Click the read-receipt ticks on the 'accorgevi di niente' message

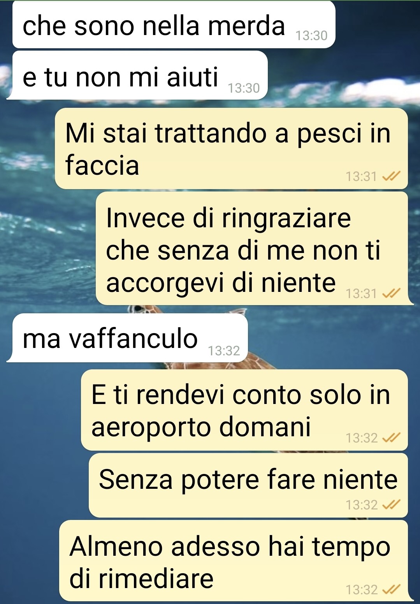(391, 293)
